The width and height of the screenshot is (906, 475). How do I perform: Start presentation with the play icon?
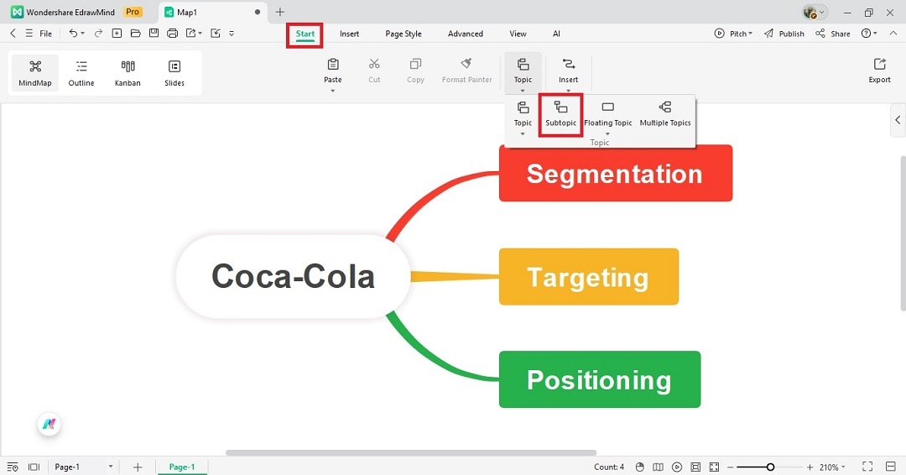(x=677, y=467)
